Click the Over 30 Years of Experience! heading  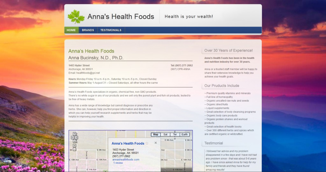pos(229,51)
